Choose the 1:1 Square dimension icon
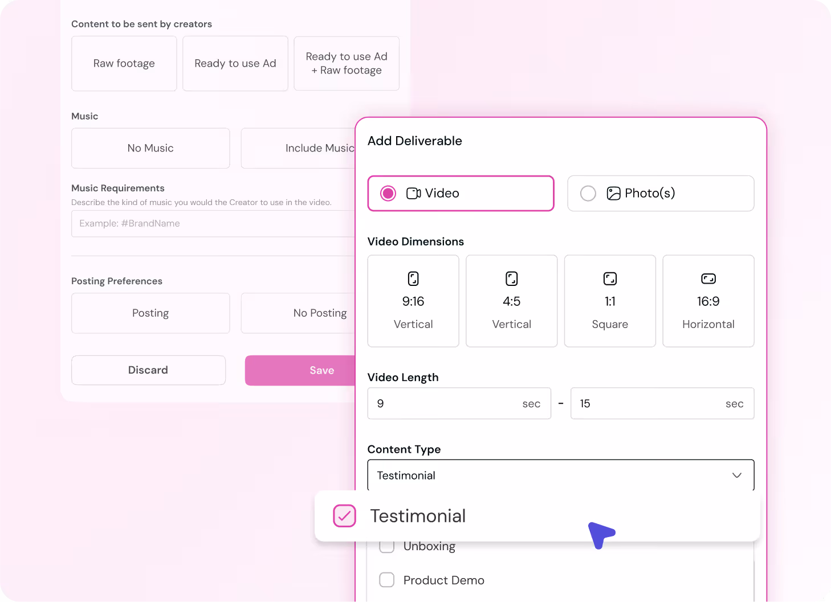The height and width of the screenshot is (602, 831). [x=610, y=279]
